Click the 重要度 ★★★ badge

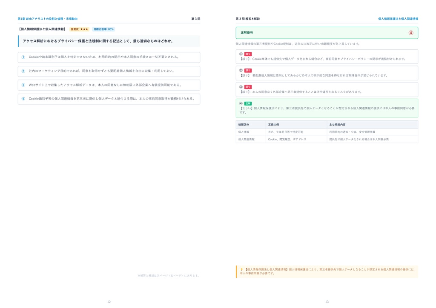point(79,29)
